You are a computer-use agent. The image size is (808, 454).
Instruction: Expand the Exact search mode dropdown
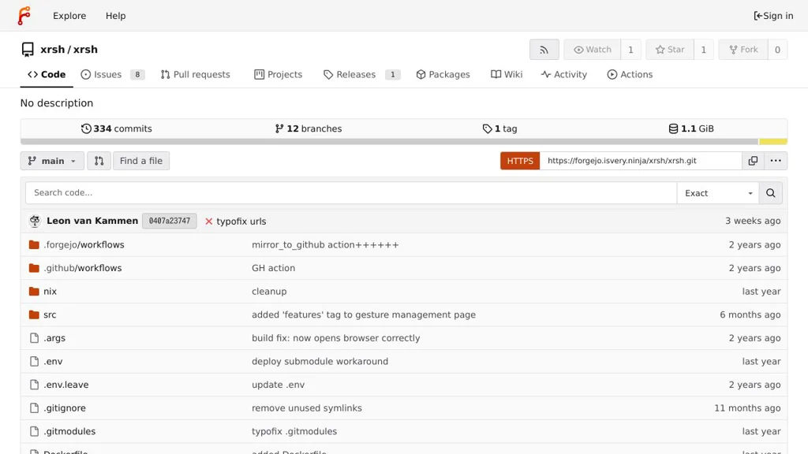[718, 193]
